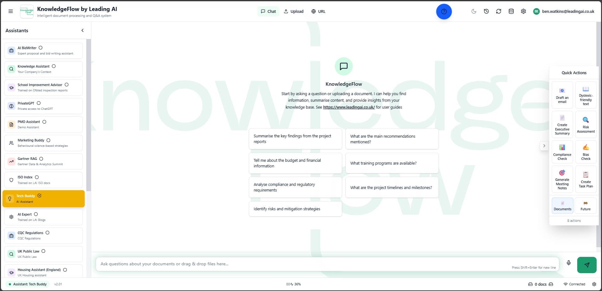Click Create Executive Summary quick action
This screenshot has height=291, width=602.
562,125
